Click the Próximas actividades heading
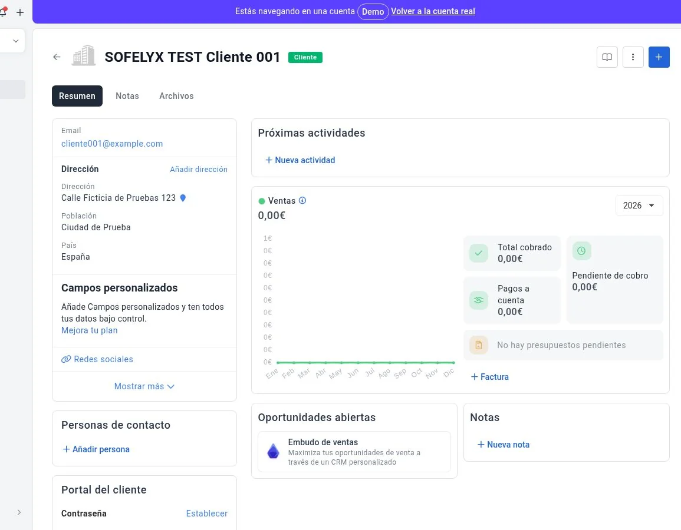Image resolution: width=681 pixels, height=530 pixels. (x=311, y=132)
